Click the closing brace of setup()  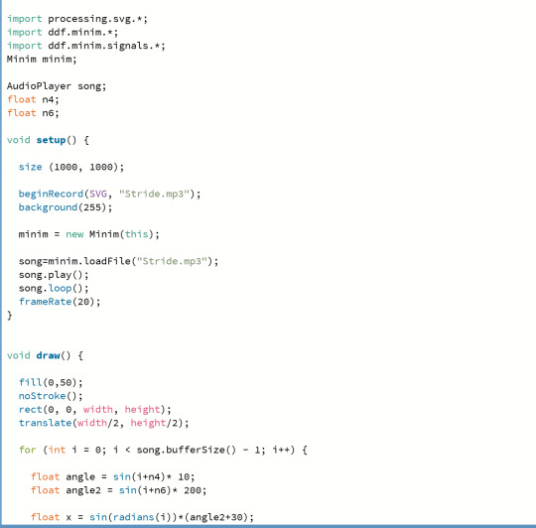point(10,316)
